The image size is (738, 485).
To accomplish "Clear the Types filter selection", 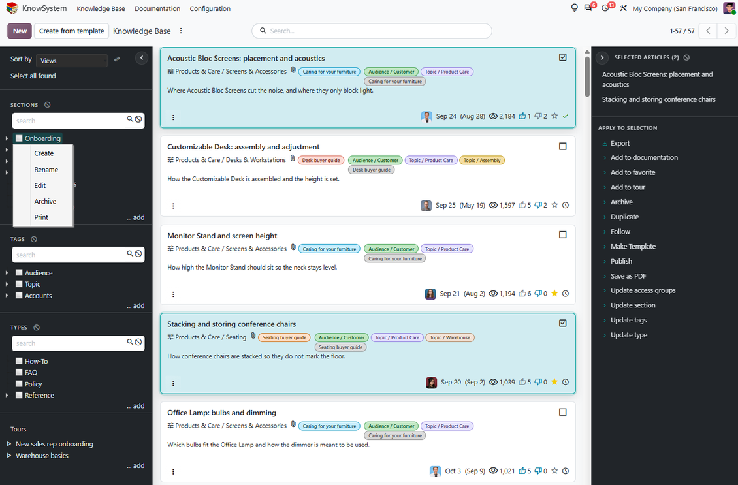I will [37, 328].
